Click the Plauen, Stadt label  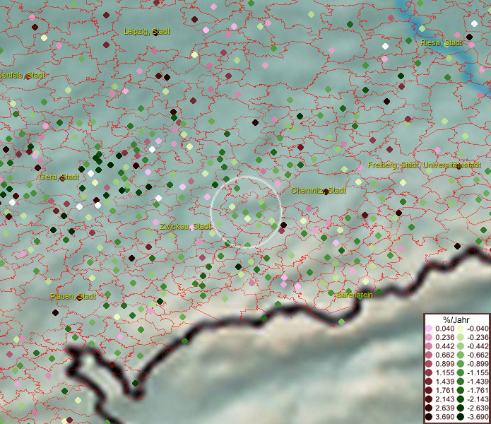73,296
